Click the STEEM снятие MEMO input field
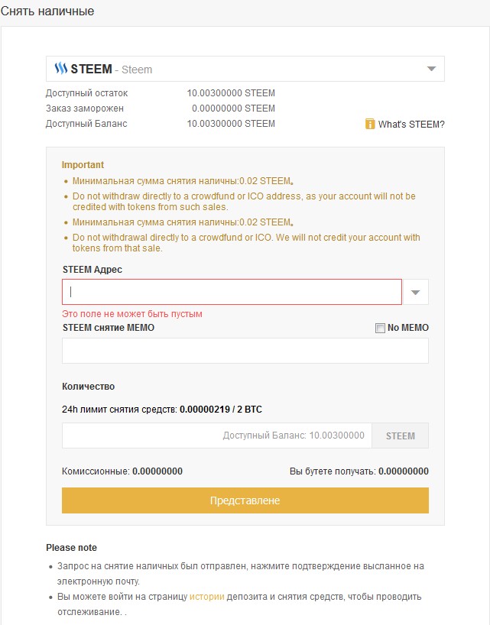 coord(245,351)
